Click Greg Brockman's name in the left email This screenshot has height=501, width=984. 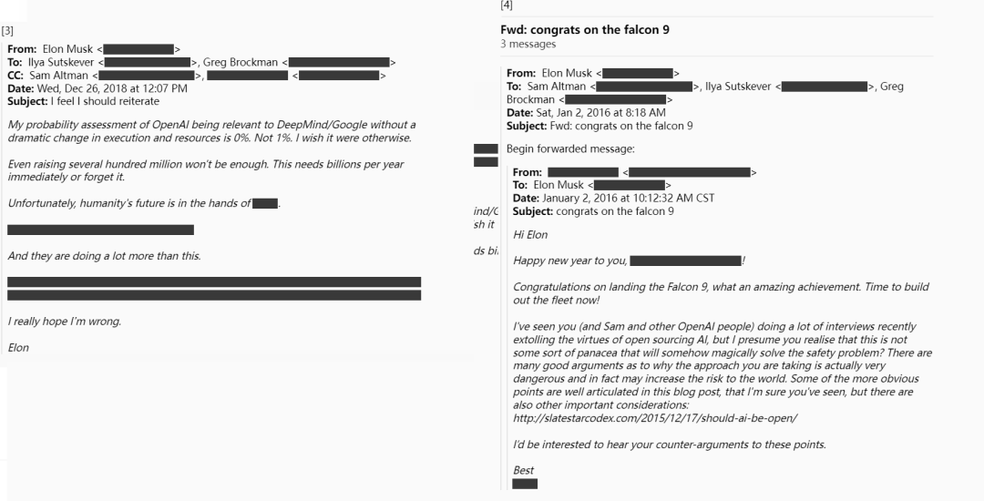(241, 62)
